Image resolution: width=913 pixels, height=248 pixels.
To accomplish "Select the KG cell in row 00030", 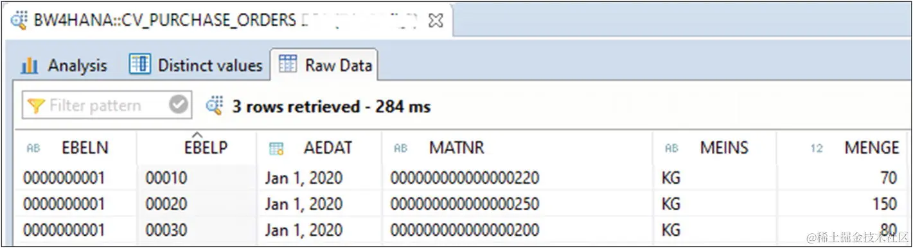I will (x=714, y=229).
